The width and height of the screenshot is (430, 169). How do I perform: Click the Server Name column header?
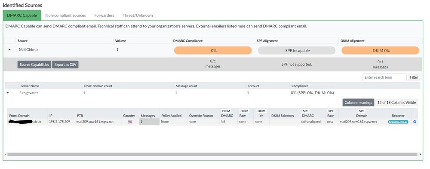30,86
